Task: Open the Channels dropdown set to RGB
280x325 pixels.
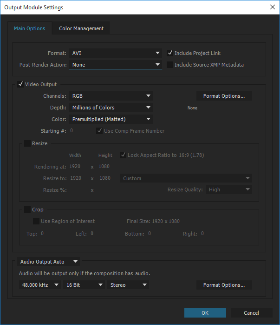Action: point(111,96)
